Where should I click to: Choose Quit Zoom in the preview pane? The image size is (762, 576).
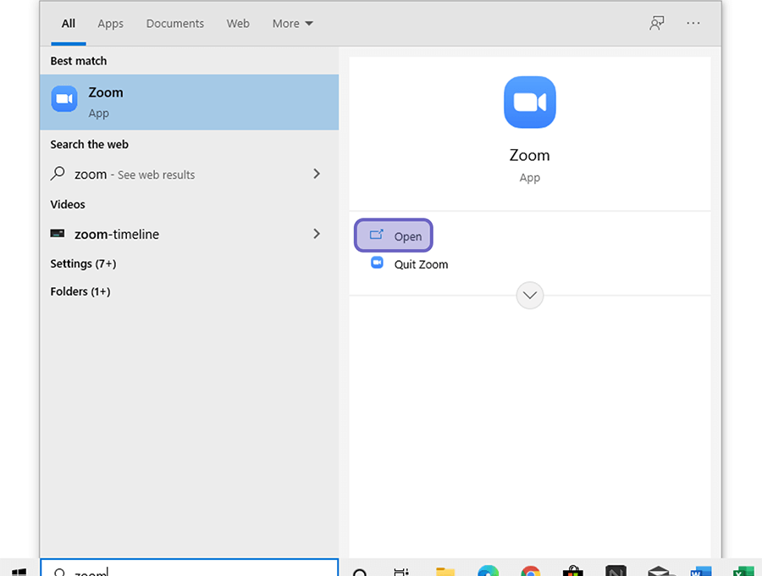[x=409, y=264]
